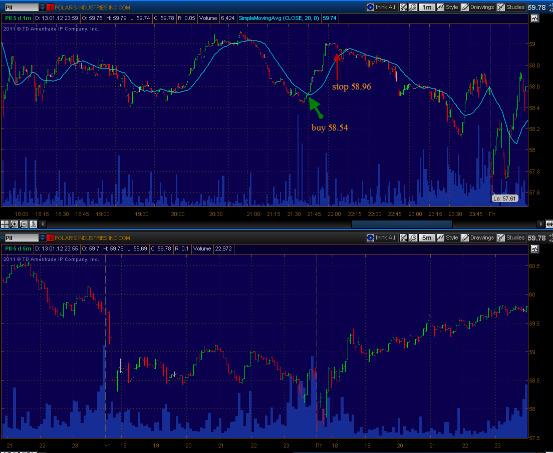Click the dollar sign price icon

(x=33, y=224)
